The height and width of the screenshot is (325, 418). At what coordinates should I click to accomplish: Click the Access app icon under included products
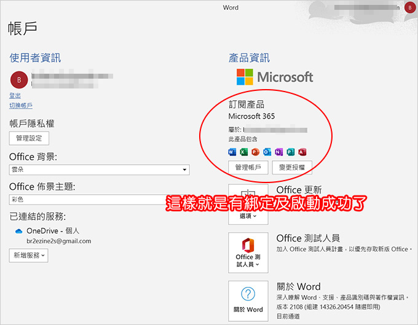click(302, 152)
